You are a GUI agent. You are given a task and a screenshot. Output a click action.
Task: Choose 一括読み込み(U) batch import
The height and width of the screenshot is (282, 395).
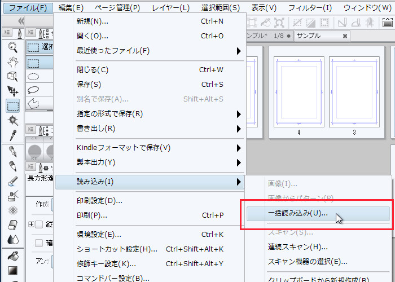[318, 214]
